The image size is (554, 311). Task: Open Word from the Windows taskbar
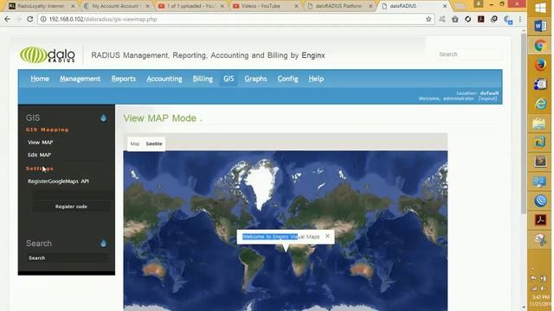pos(540,26)
